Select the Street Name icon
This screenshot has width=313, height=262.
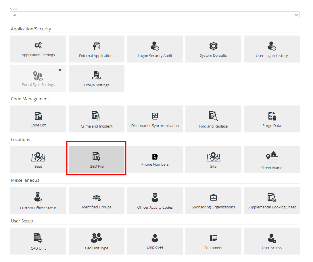point(272,160)
